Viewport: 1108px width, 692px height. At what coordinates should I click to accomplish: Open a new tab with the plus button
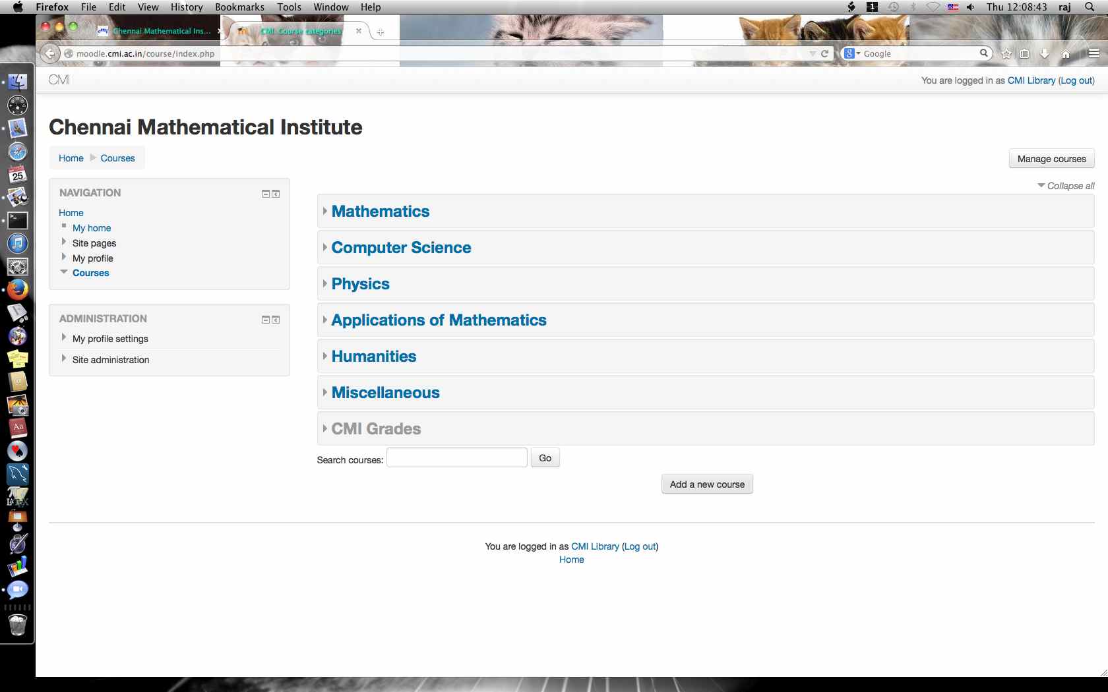381,32
